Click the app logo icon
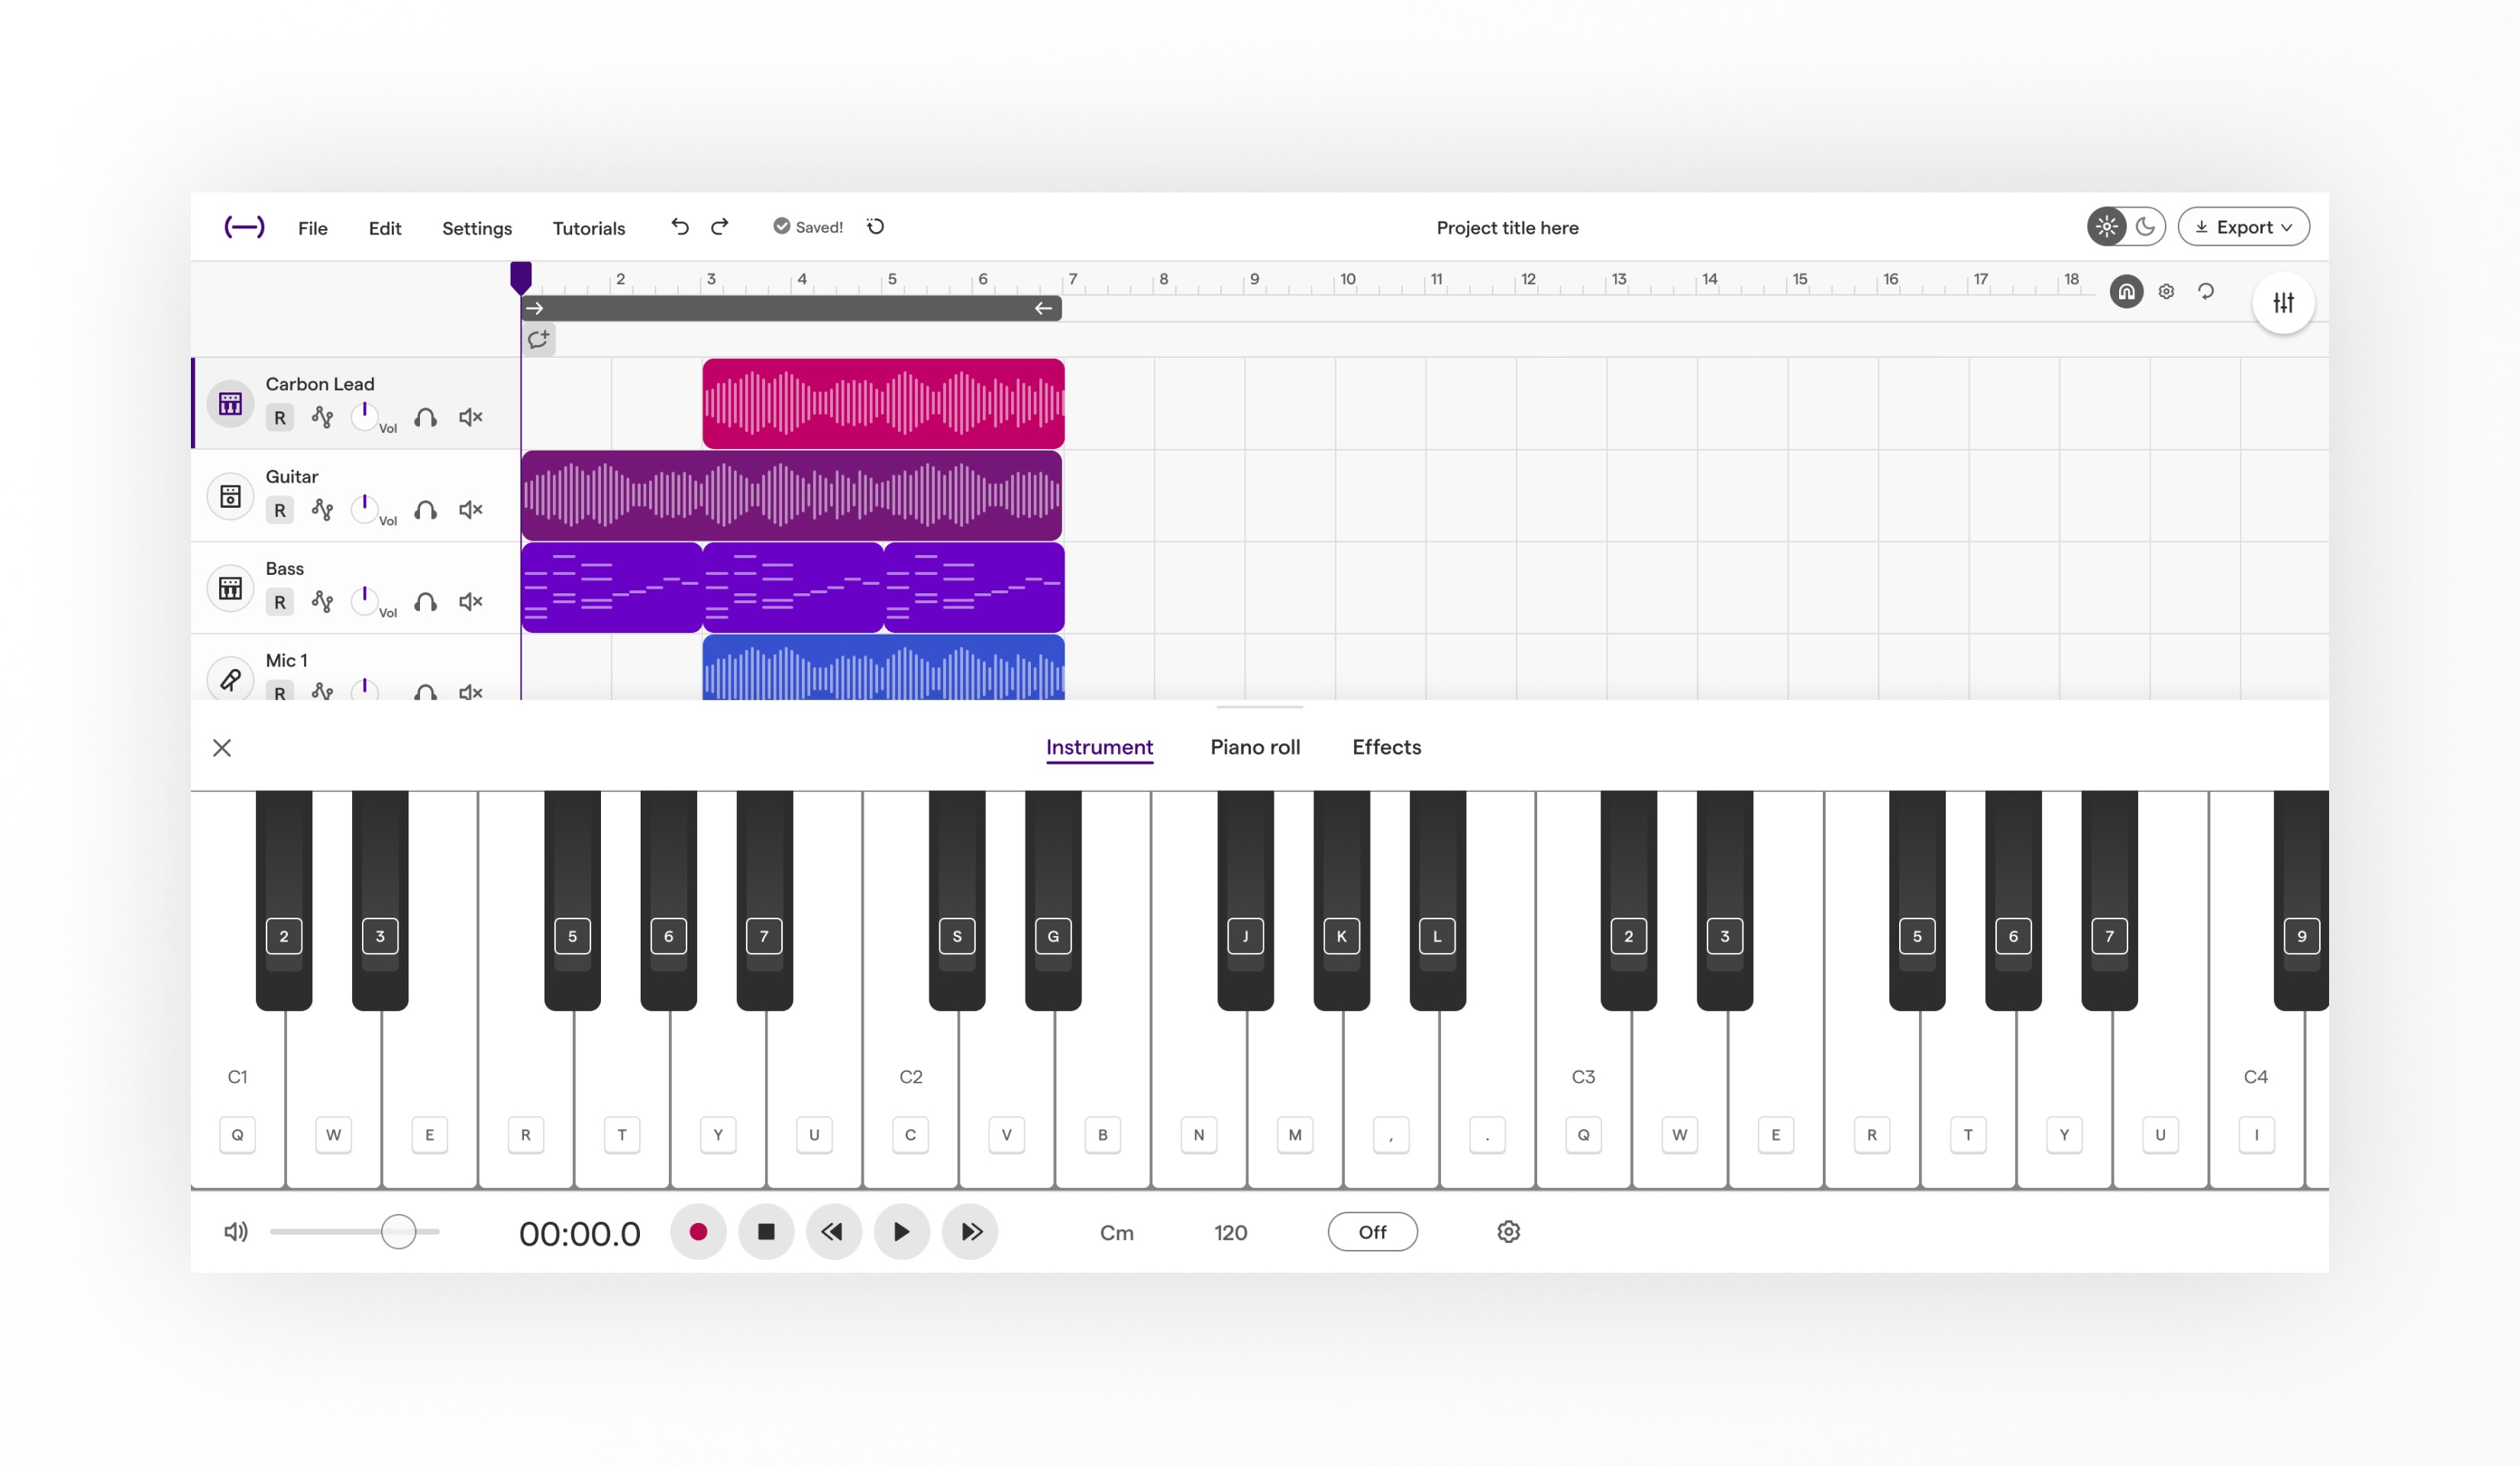The height and width of the screenshot is (1466, 2520). pos(244,227)
